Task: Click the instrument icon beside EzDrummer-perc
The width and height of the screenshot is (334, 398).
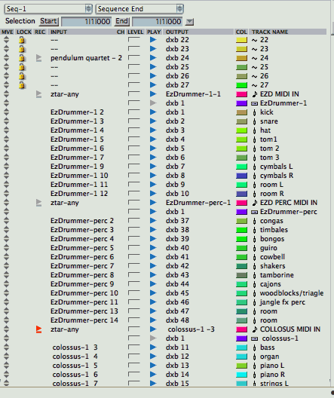Action: tap(255, 212)
